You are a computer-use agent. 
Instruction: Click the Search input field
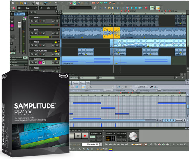[x=80, y=8]
